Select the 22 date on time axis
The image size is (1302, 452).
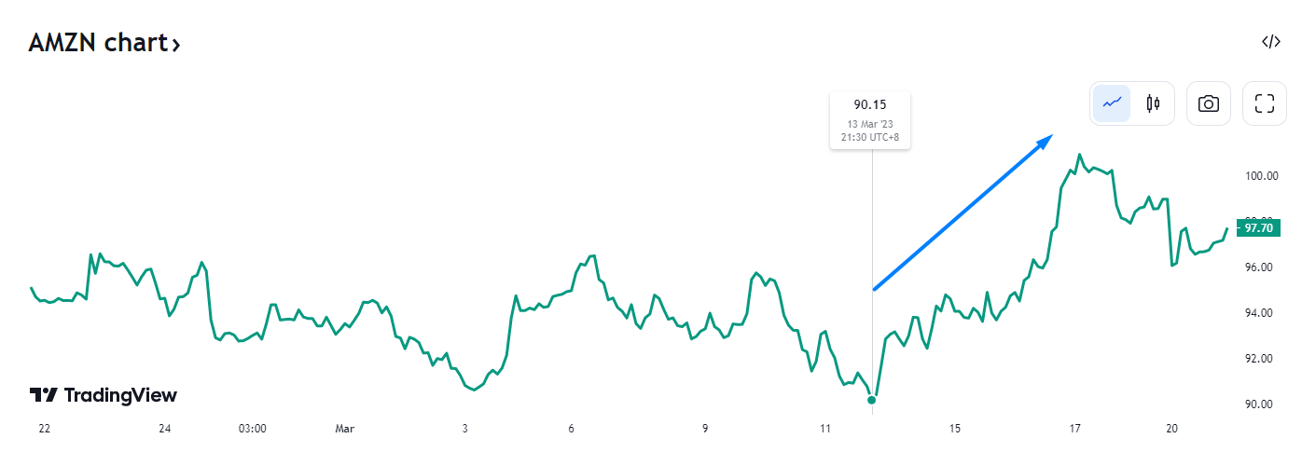[44, 429]
